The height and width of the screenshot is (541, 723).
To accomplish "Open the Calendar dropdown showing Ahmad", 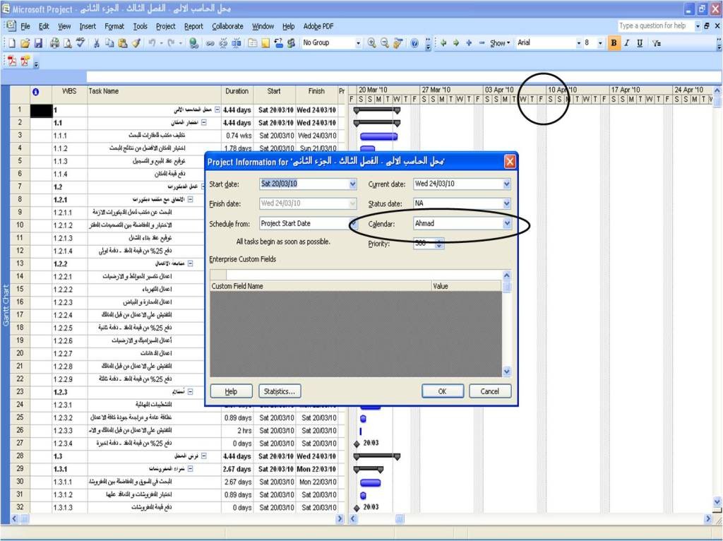I will pyautogui.click(x=507, y=224).
